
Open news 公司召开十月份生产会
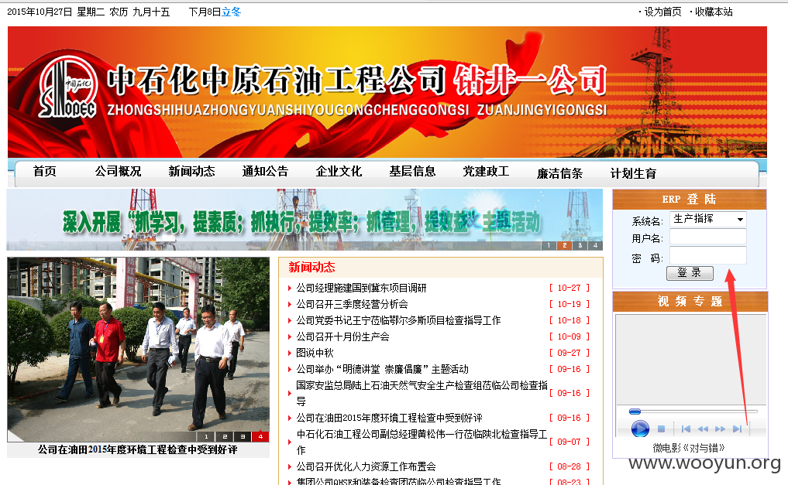[342, 336]
